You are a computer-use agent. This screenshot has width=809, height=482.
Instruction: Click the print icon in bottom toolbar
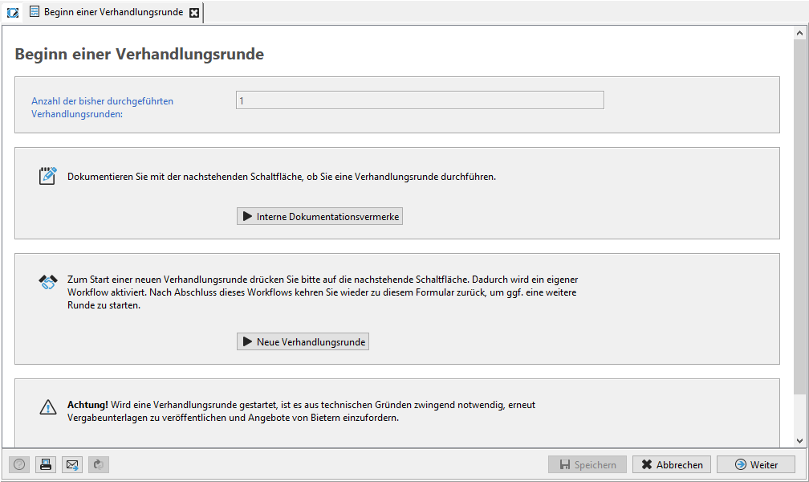coord(46,464)
